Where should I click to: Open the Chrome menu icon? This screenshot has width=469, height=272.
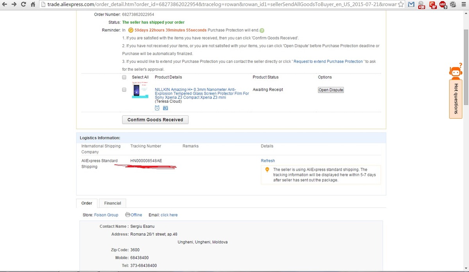click(463, 5)
